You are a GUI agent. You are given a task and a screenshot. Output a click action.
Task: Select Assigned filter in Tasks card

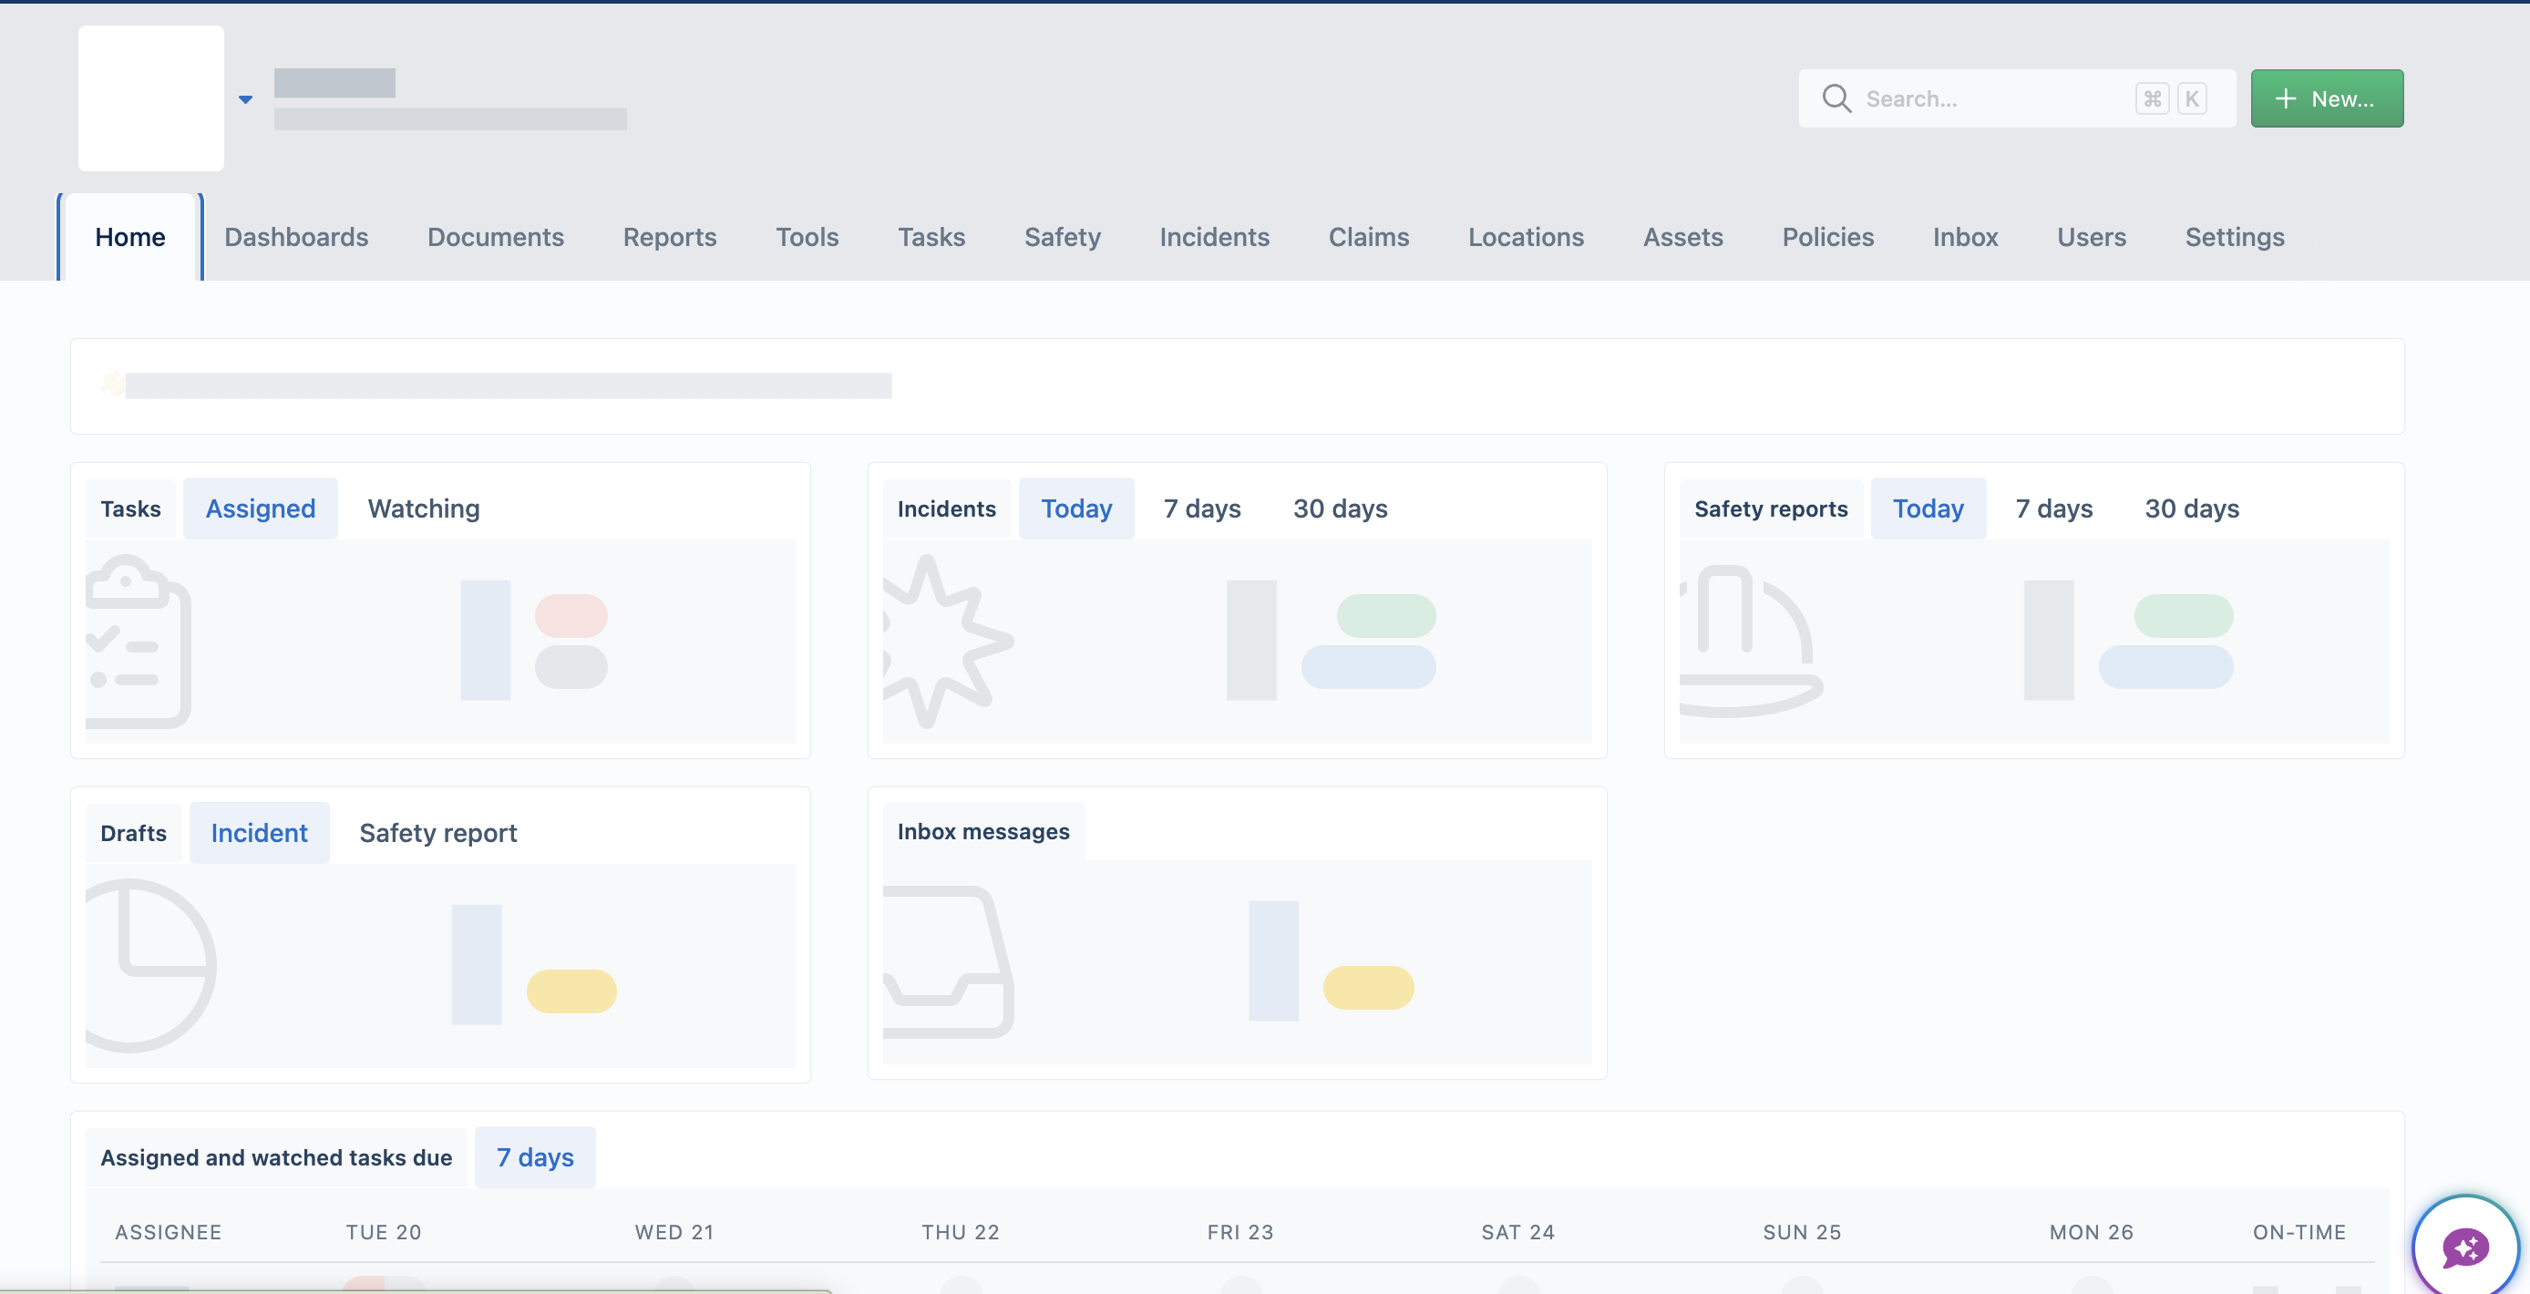coord(261,508)
